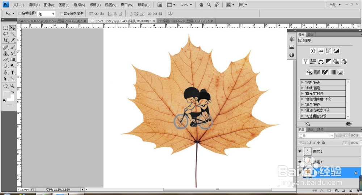Image resolution: width=362 pixels, height=195 pixels.
Task: Add Levels adjustment
Action: [x=321, y=51]
